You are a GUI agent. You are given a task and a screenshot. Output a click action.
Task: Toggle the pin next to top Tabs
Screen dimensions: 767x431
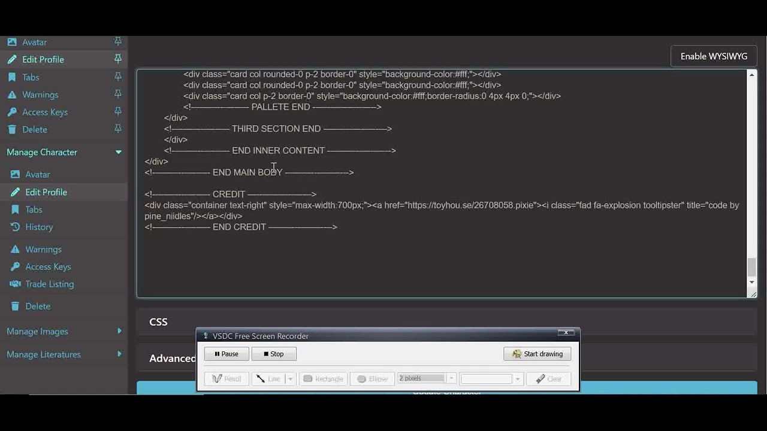coord(118,76)
